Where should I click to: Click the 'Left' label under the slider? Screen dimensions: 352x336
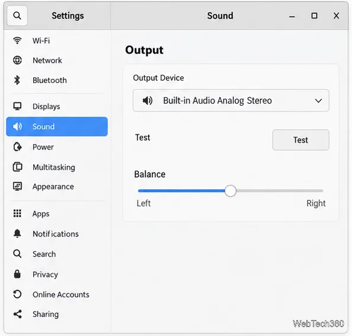(x=143, y=203)
